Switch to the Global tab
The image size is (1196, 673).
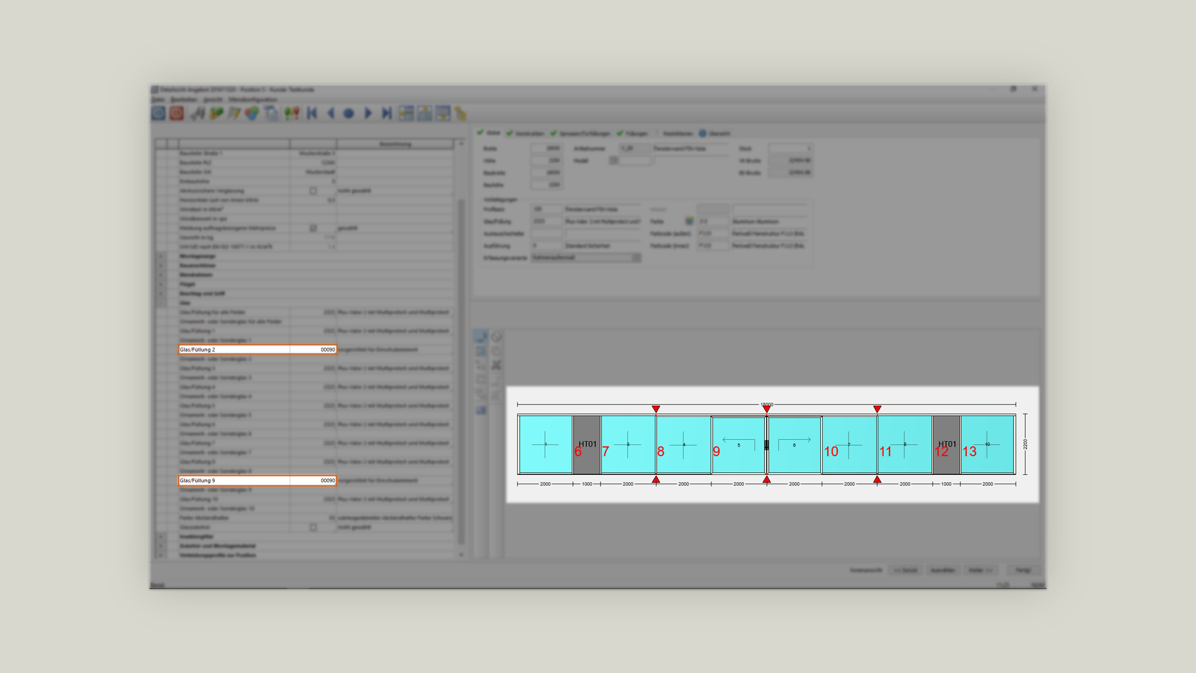pos(489,133)
